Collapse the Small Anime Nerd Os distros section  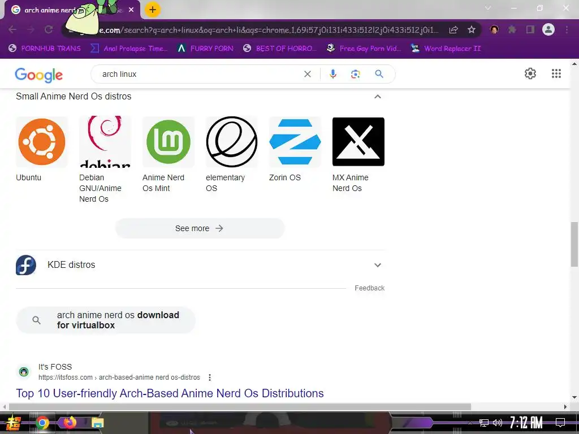pyautogui.click(x=377, y=97)
